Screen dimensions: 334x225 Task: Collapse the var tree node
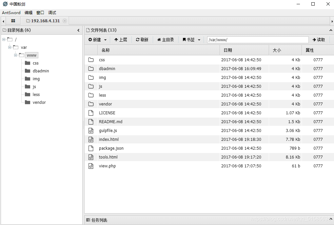10,47
